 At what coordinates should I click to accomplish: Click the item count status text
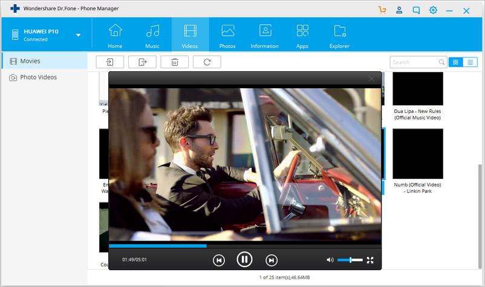tap(285, 277)
